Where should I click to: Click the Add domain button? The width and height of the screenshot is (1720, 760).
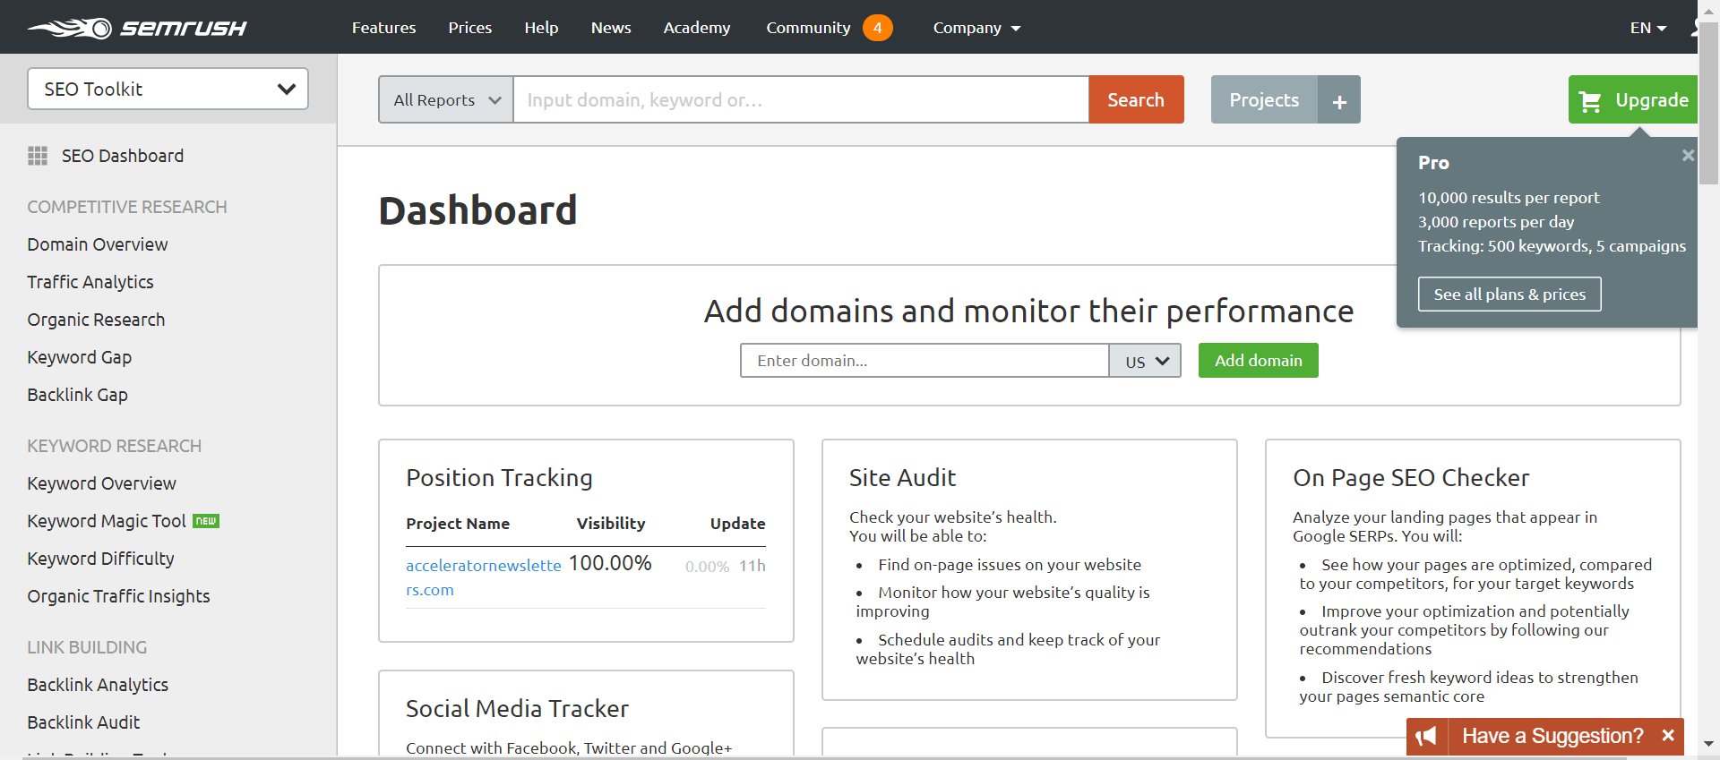1259,361
